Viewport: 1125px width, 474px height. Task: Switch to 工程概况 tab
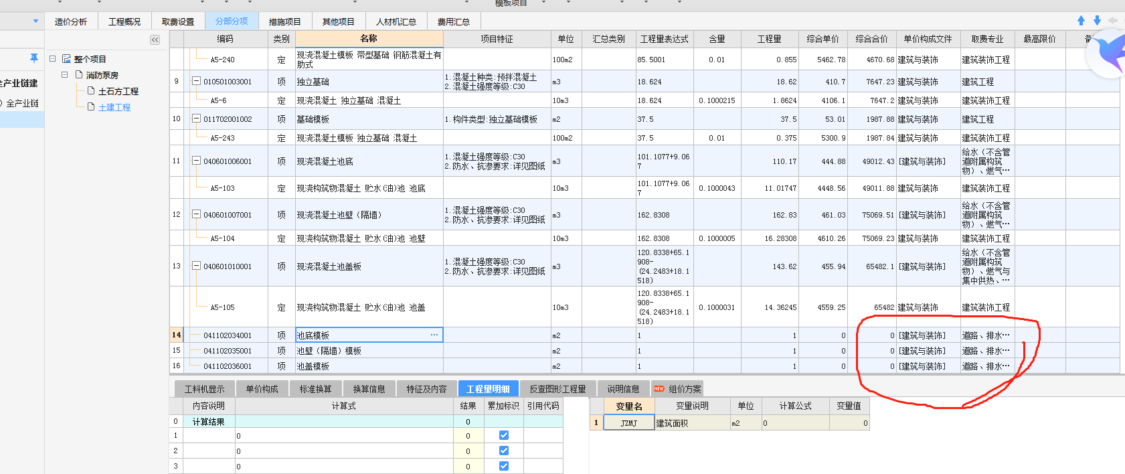(x=124, y=21)
